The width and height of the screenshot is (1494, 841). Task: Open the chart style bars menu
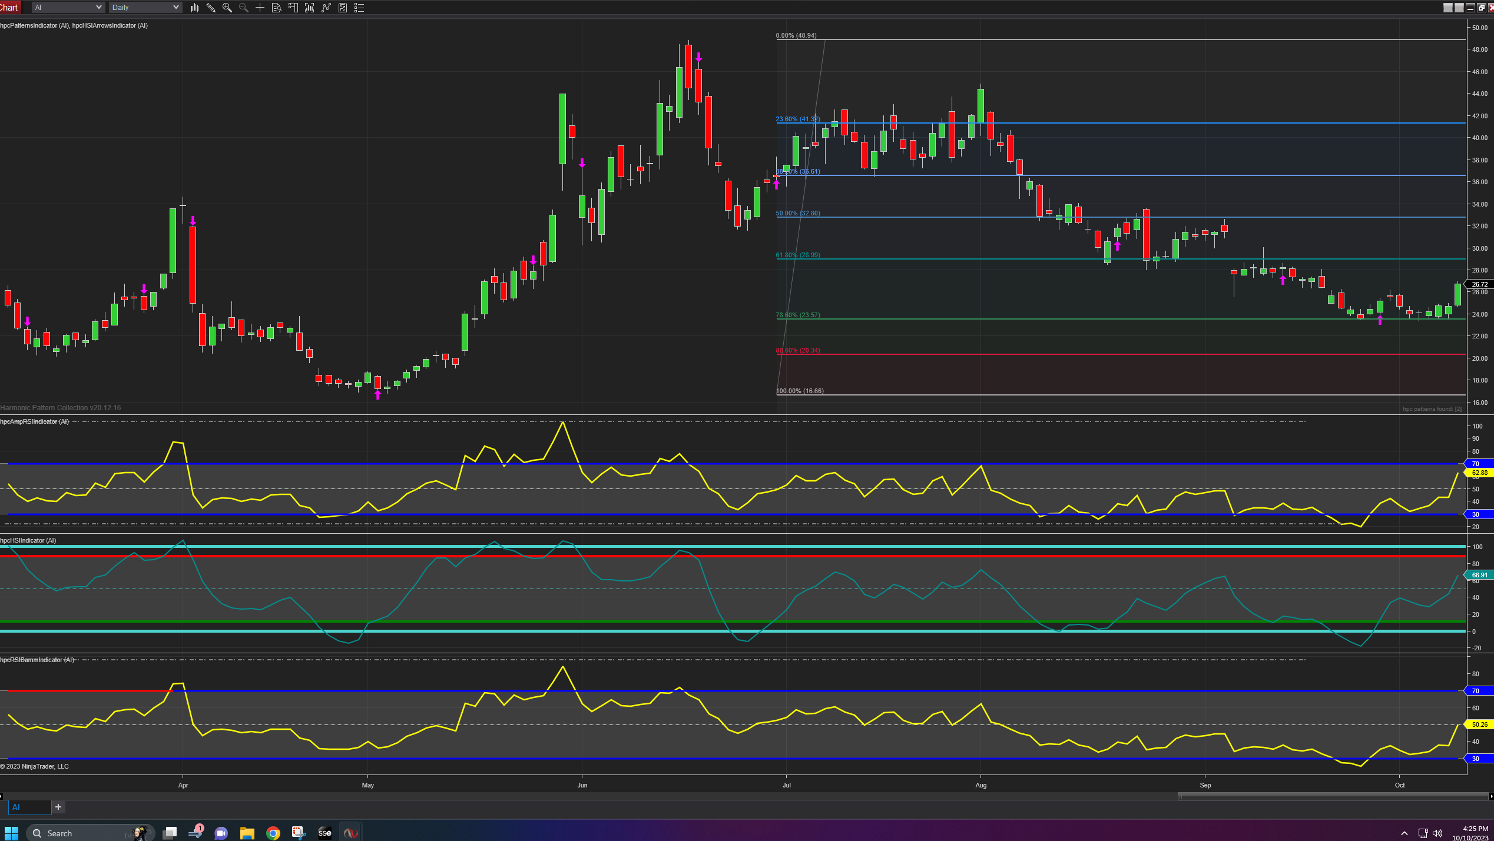[x=194, y=8]
